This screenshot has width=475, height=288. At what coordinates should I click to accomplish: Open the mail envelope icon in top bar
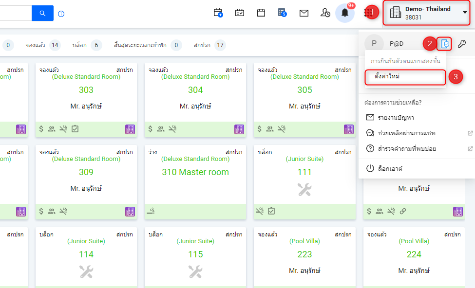304,13
